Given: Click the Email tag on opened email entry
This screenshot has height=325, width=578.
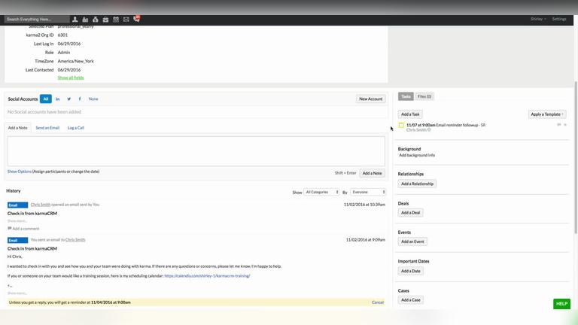Looking at the screenshot, I should (x=17, y=205).
